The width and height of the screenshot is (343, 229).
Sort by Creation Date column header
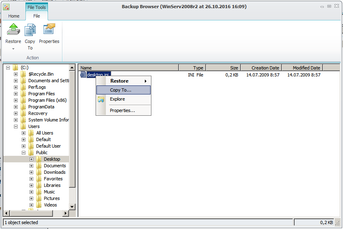pyautogui.click(x=261, y=68)
